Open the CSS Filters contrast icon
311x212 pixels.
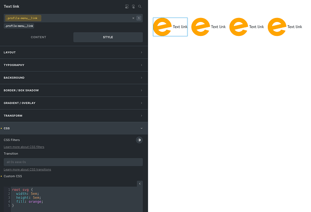[x=139, y=140]
